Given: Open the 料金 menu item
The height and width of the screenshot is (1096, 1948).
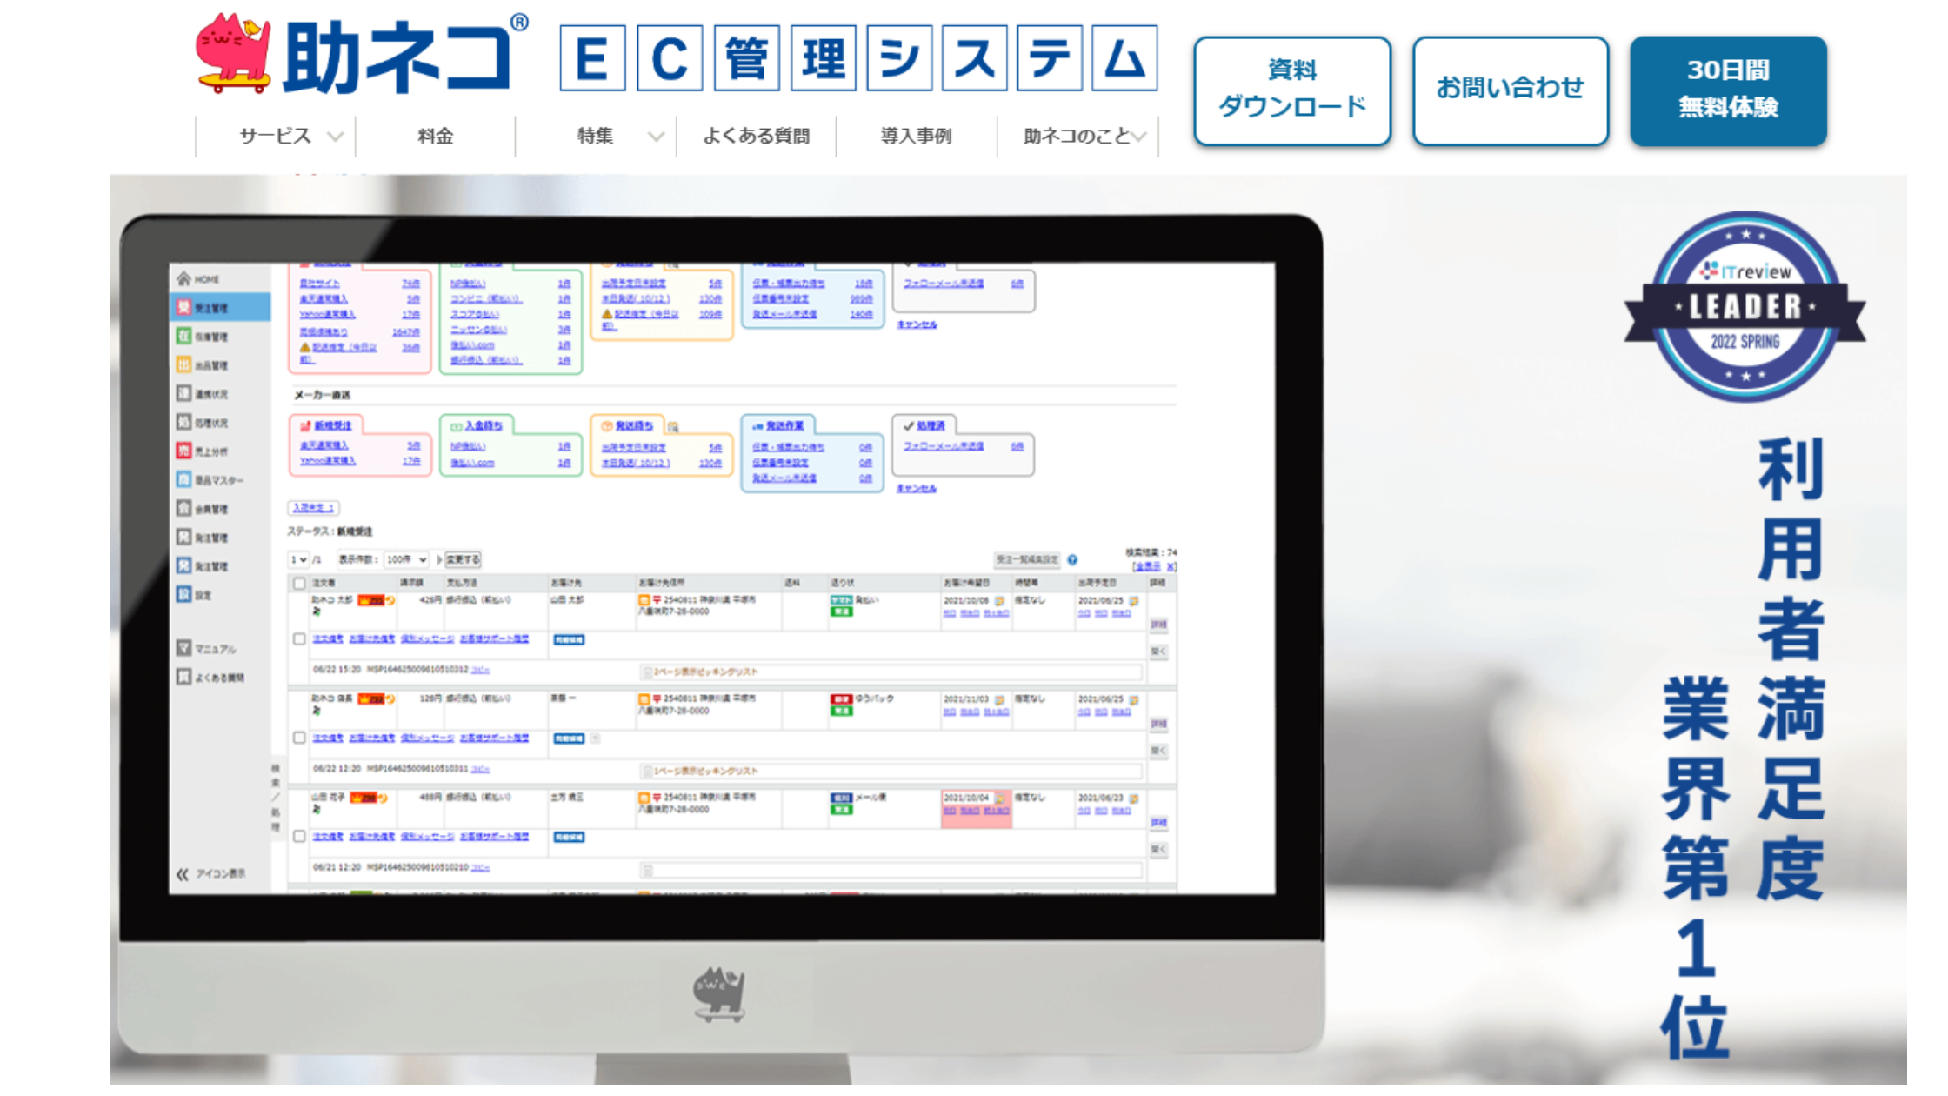Looking at the screenshot, I should click(x=435, y=136).
